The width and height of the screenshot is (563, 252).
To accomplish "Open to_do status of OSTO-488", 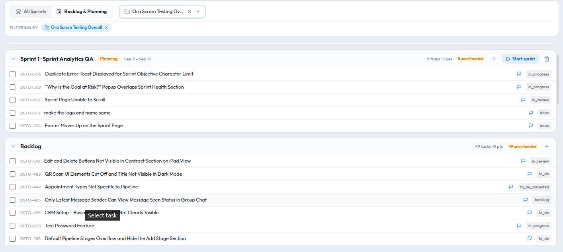I will coord(543,174).
